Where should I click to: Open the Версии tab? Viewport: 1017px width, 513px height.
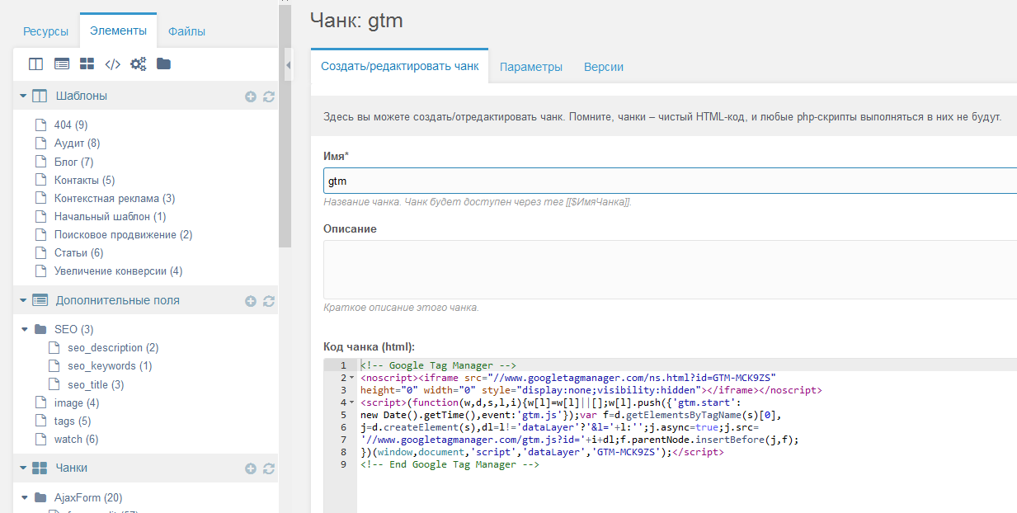point(604,67)
